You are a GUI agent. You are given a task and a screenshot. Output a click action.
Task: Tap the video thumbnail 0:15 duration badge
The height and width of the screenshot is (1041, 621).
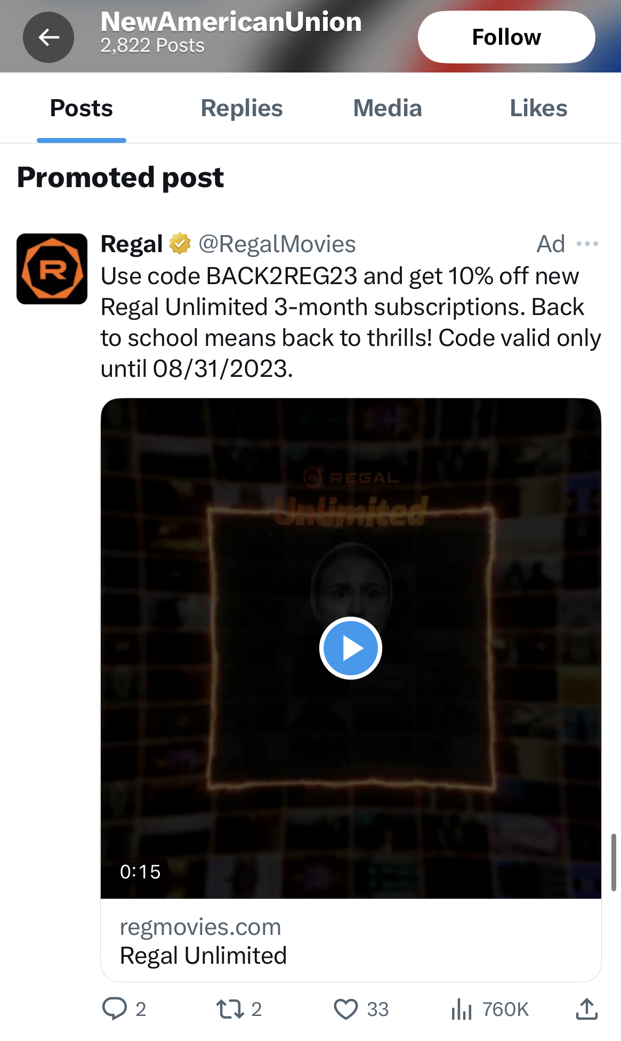coord(140,872)
